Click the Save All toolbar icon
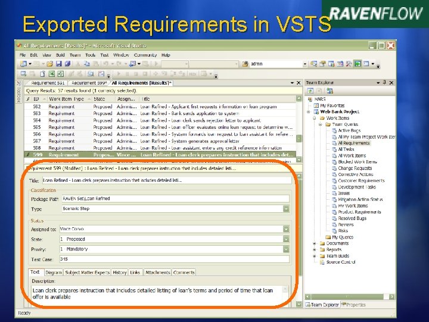This screenshot has width=429, height=322. (x=67, y=64)
